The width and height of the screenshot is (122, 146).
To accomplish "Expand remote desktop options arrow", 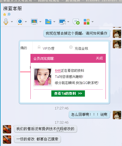I will pos(68,22).
